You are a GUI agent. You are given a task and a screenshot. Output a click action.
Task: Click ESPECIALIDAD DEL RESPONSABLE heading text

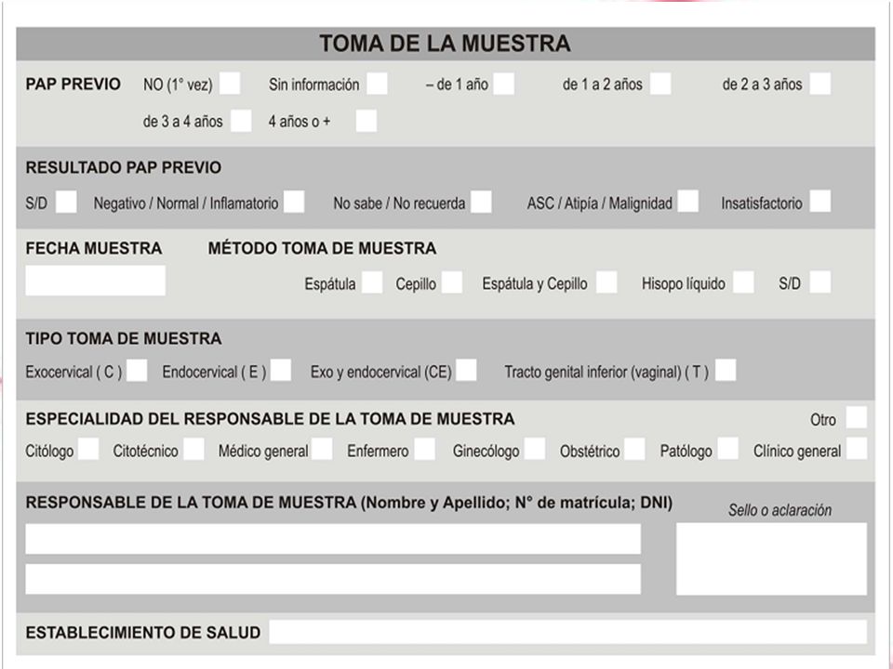click(x=270, y=419)
